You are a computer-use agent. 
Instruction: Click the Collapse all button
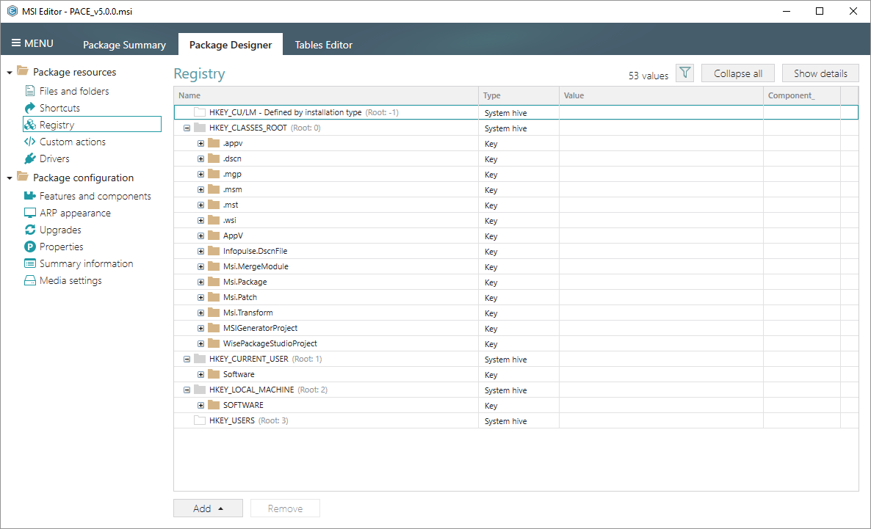click(x=737, y=73)
